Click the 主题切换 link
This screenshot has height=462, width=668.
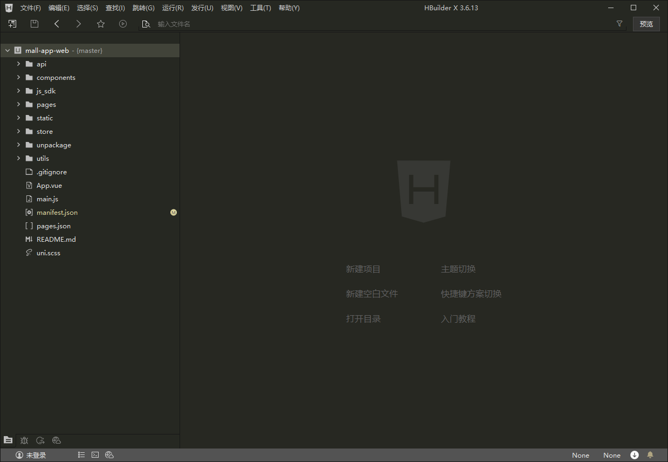click(x=458, y=269)
